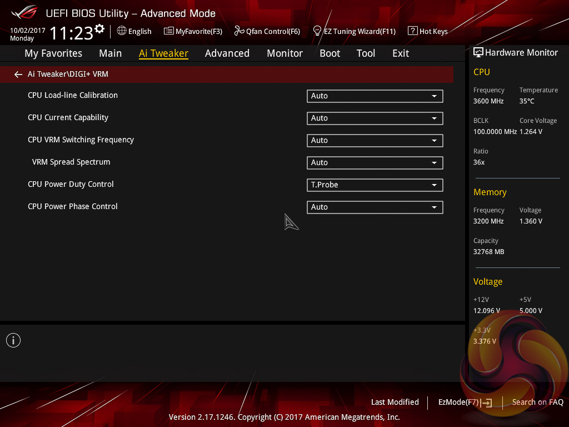The image size is (569, 427).
Task: Go to Monitor tab
Action: point(285,53)
